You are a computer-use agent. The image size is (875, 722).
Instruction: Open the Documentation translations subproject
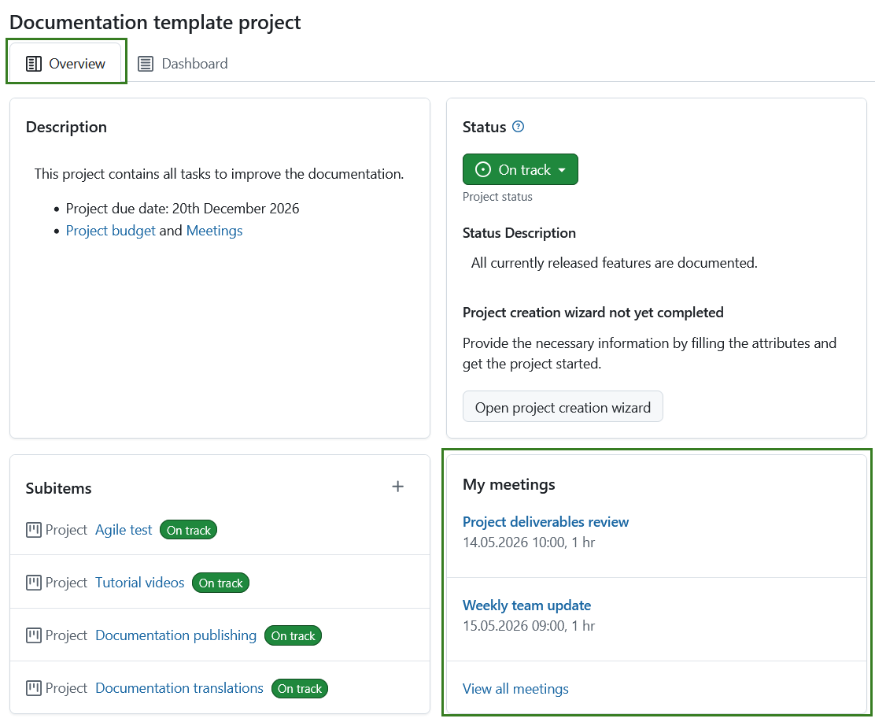point(179,688)
